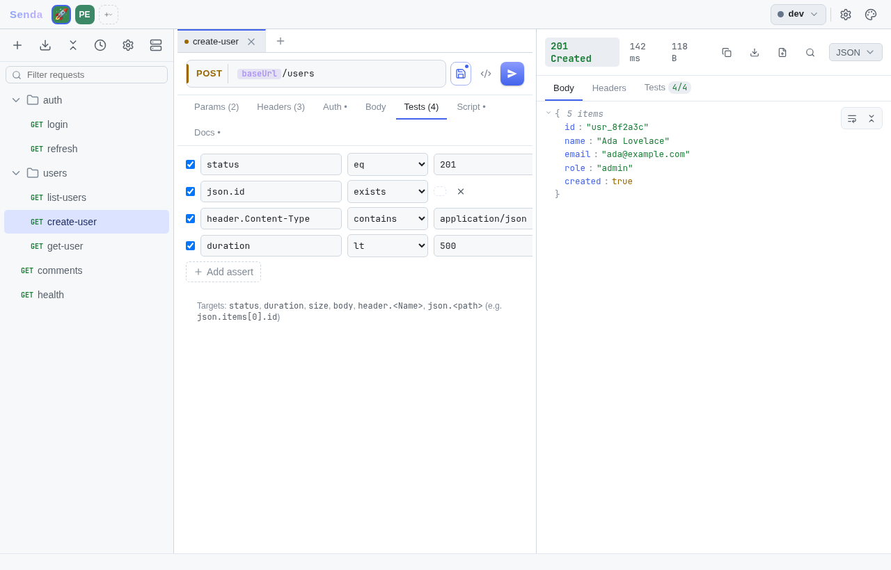Collapse the JSON root object
This screenshot has width=891, height=570.
coord(549,113)
